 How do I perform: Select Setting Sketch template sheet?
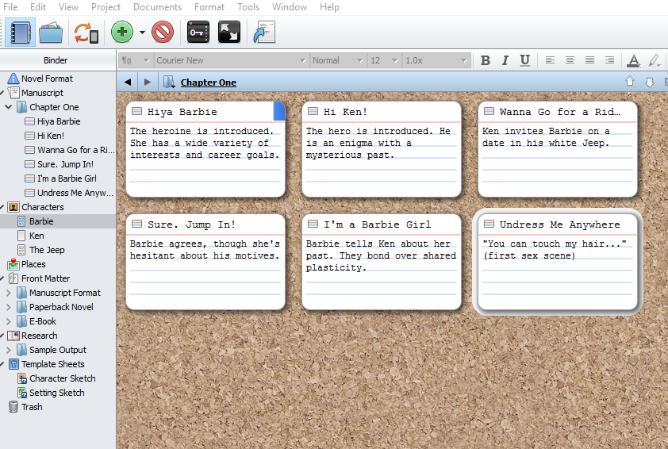coord(56,393)
